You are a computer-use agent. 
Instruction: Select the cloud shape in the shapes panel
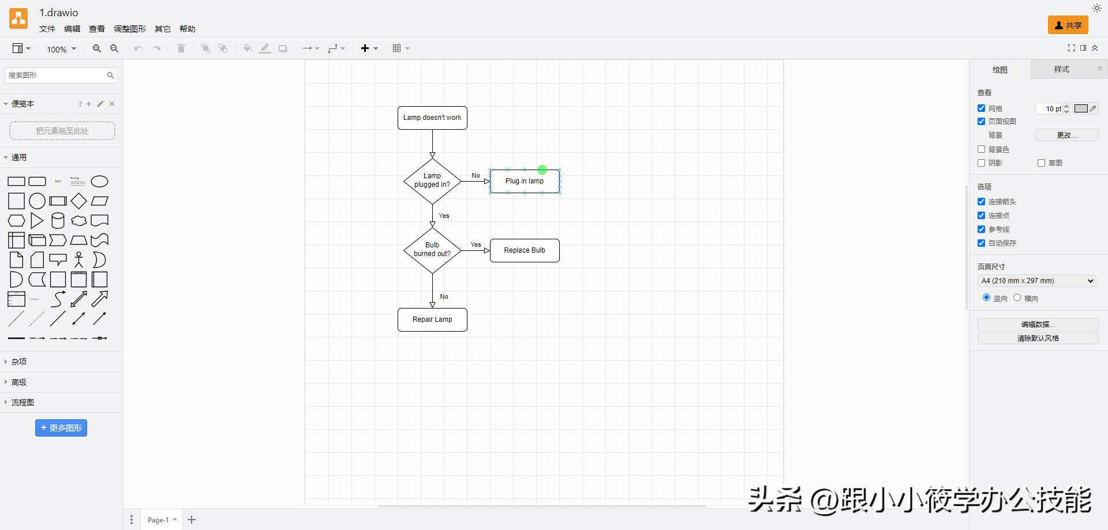78,220
